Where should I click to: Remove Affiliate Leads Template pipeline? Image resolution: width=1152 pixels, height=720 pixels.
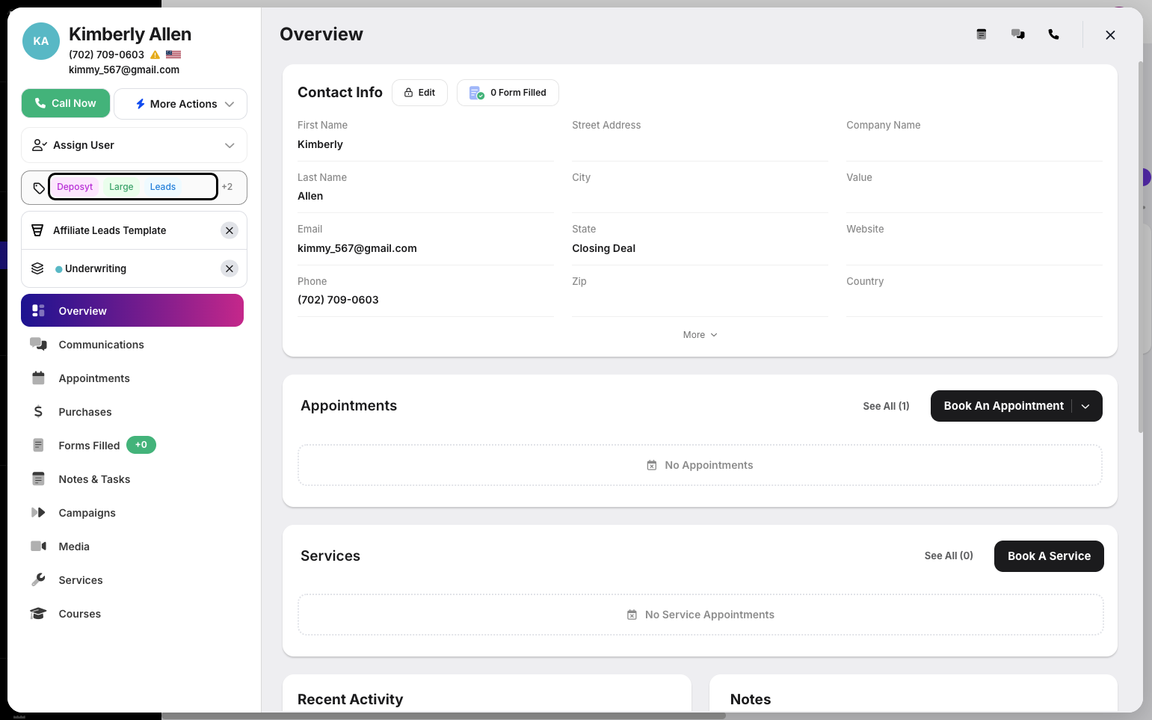tap(230, 230)
